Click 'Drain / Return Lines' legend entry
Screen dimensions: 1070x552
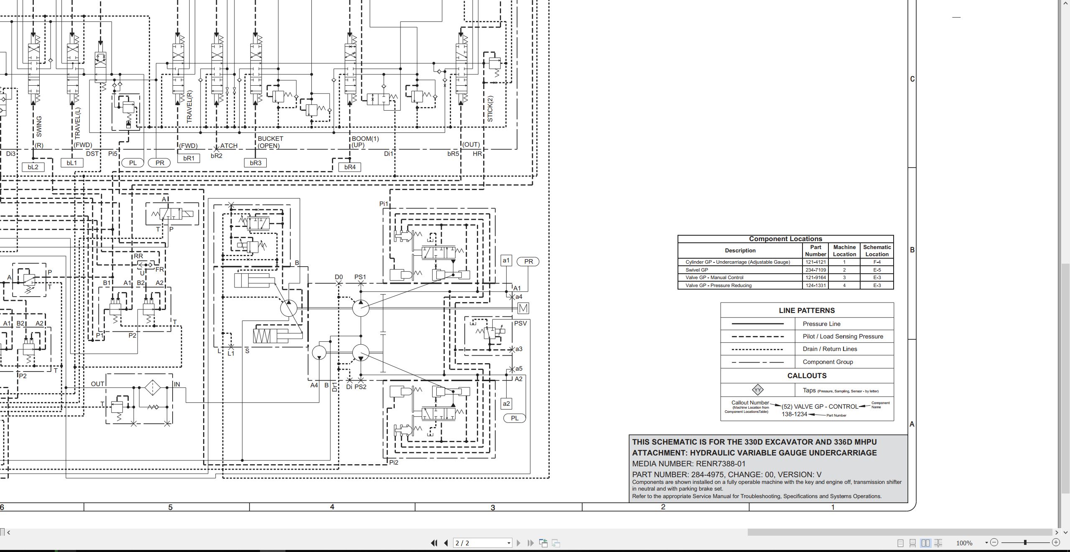click(x=830, y=349)
